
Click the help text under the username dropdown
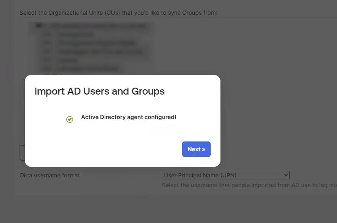[249, 185]
